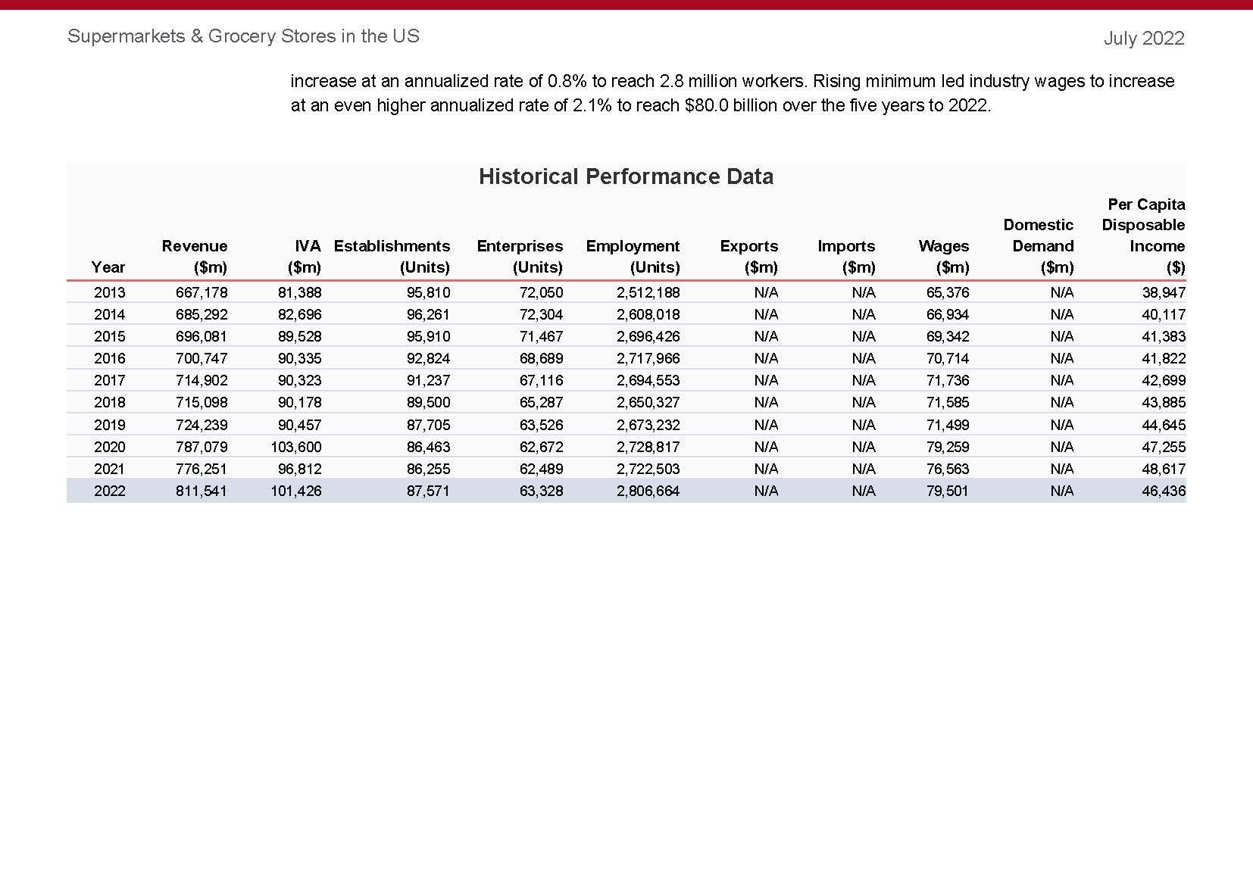The width and height of the screenshot is (1253, 886).
Task: Click the 2022 revenue value 811,541
Action: (202, 491)
